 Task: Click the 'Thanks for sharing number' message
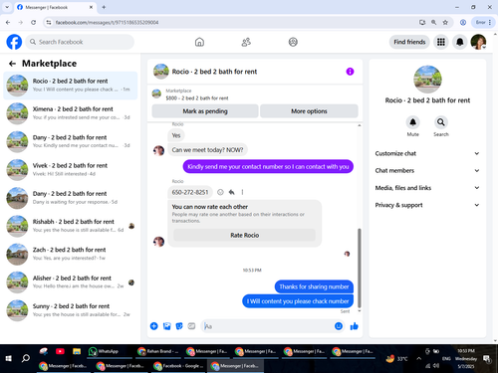pyautogui.click(x=314, y=286)
